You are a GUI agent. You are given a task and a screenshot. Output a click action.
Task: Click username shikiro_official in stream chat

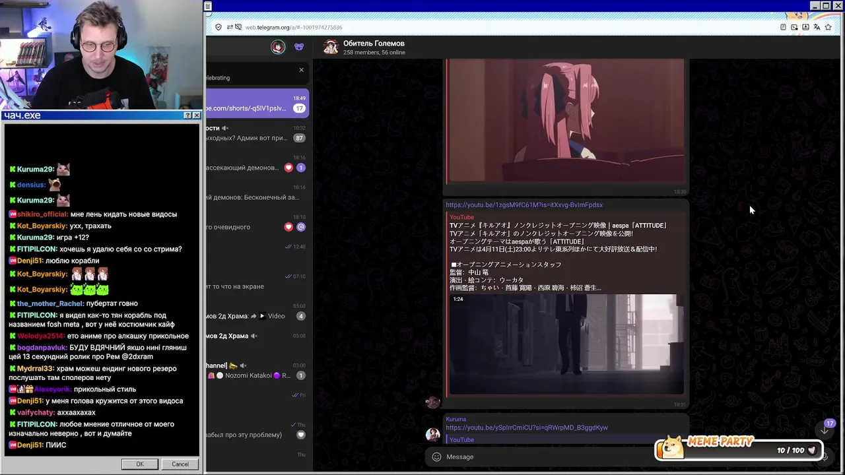(42, 214)
